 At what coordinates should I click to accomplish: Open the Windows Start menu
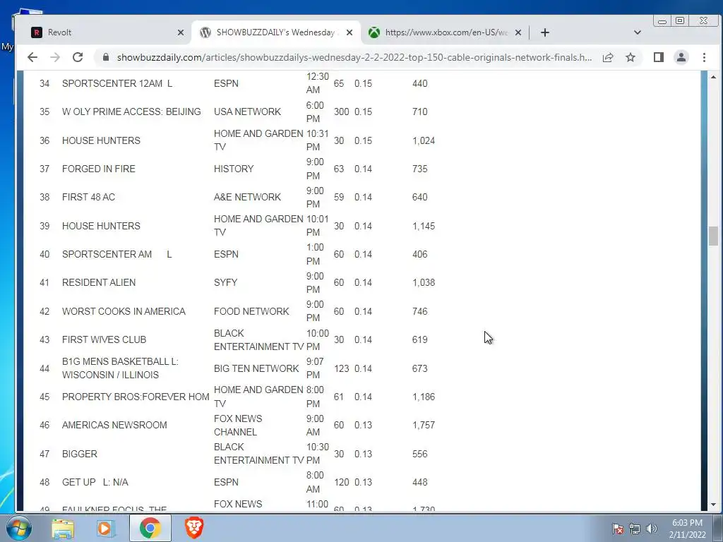click(x=18, y=528)
